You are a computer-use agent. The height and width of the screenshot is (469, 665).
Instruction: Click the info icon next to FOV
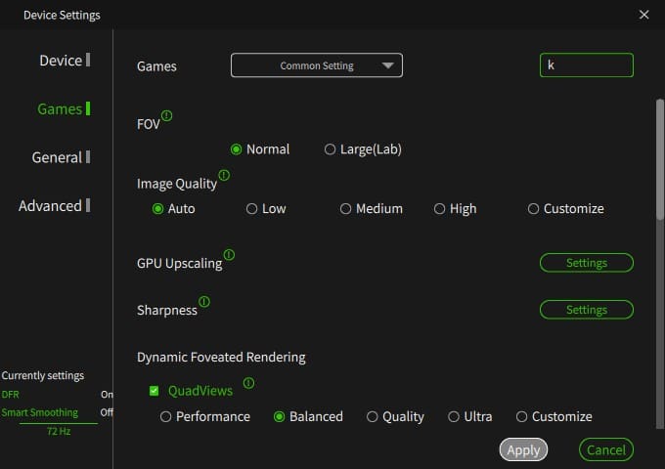(x=166, y=116)
